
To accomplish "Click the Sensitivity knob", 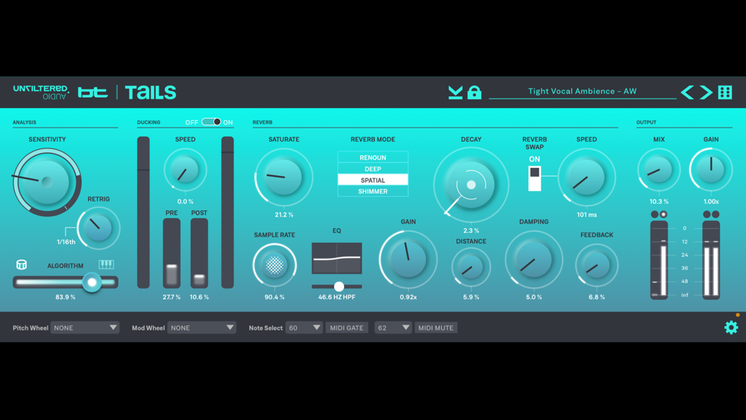I will point(46,182).
